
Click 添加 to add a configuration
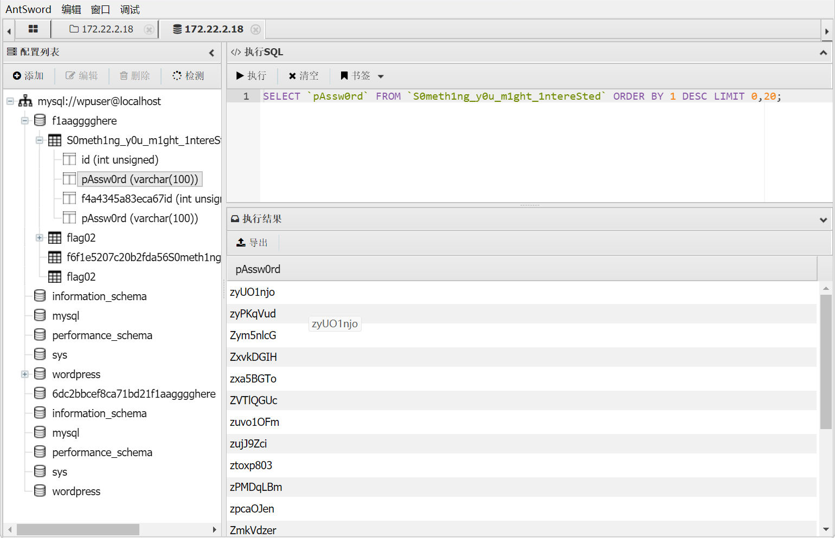(28, 76)
